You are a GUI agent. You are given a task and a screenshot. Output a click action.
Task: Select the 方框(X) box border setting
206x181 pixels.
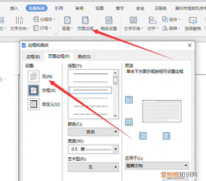click(x=34, y=90)
